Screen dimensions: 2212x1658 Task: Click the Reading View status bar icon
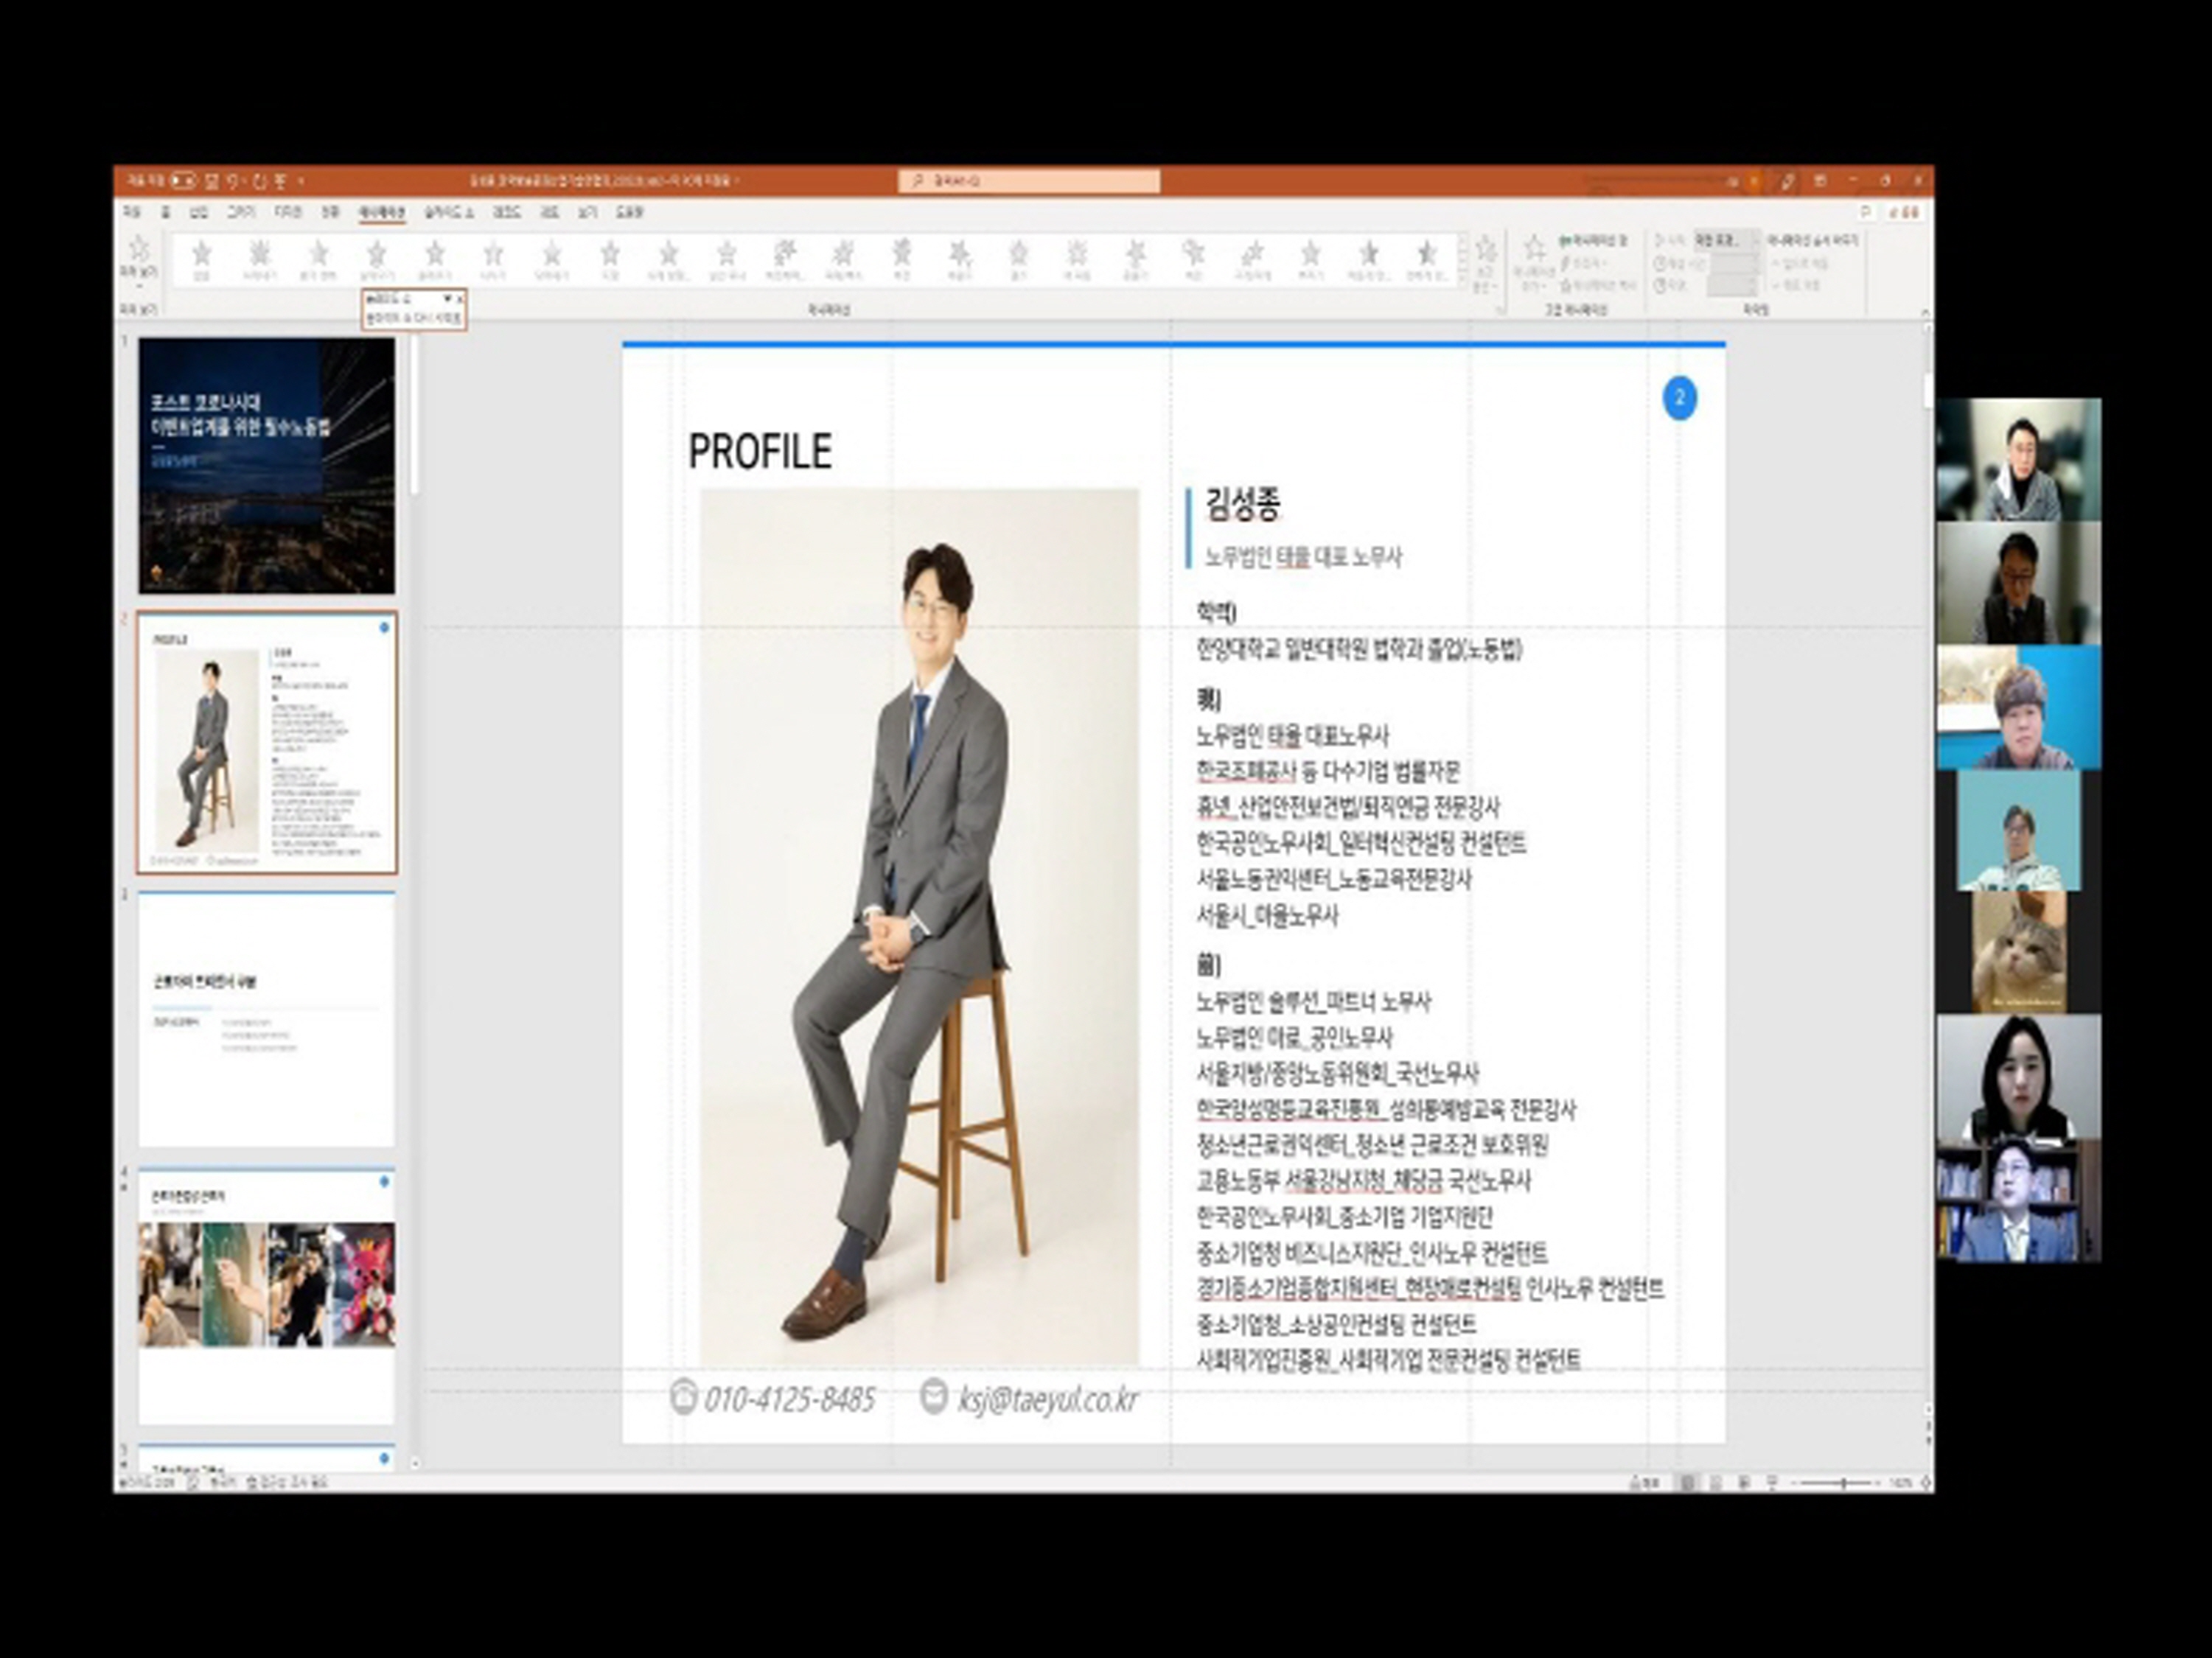coord(1744,1483)
